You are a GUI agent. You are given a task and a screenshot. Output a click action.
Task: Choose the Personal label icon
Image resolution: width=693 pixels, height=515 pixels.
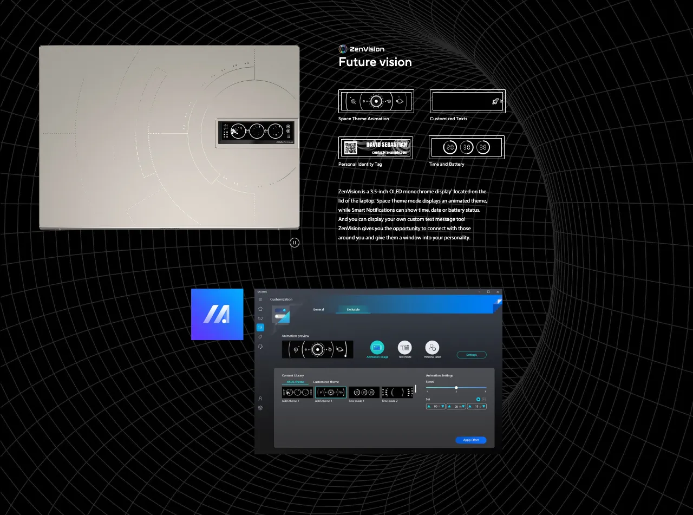[432, 348]
